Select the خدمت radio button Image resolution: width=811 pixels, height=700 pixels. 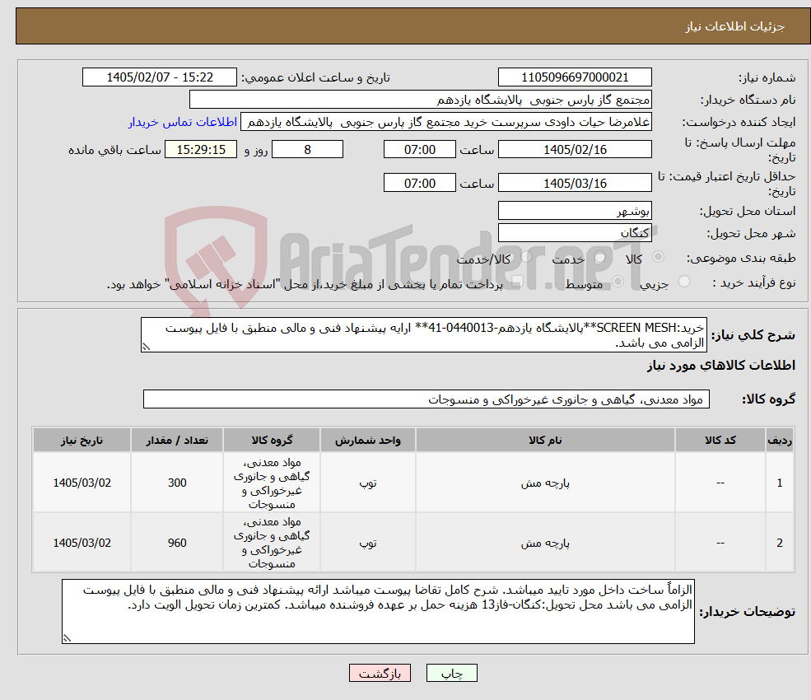(x=600, y=257)
